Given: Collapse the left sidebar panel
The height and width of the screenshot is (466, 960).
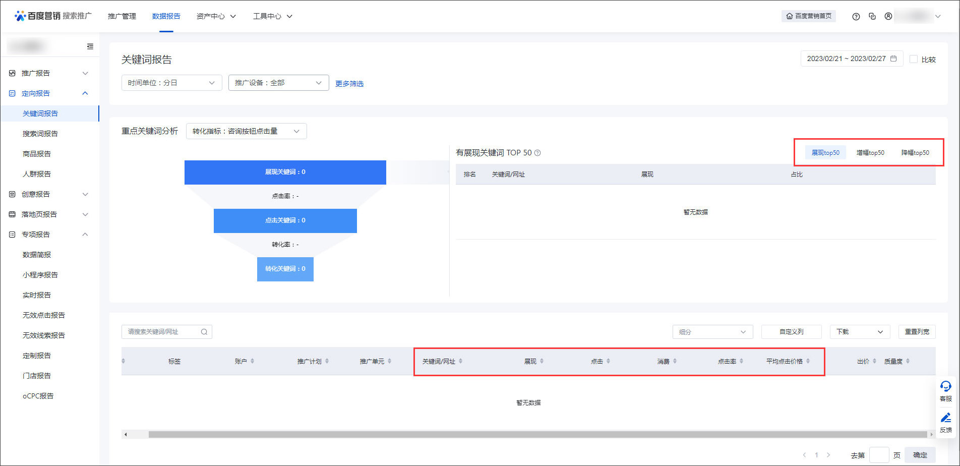Looking at the screenshot, I should pos(90,46).
